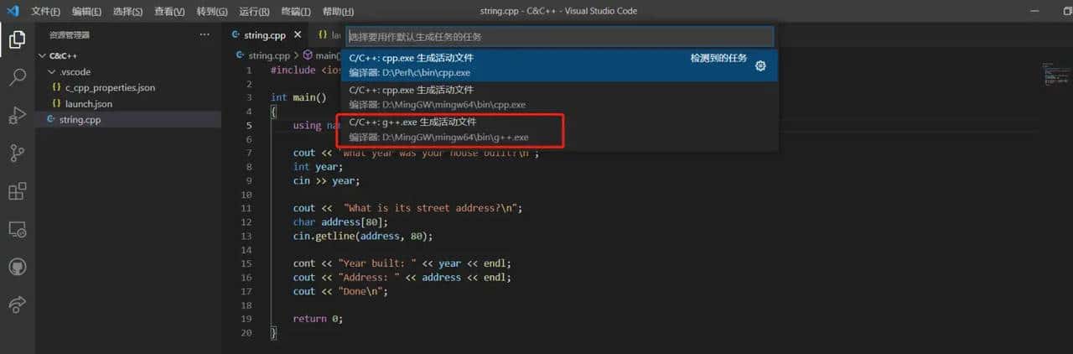The image size is (1073, 354).
Task: Open the Search view in the activity bar
Action: pyautogui.click(x=17, y=78)
